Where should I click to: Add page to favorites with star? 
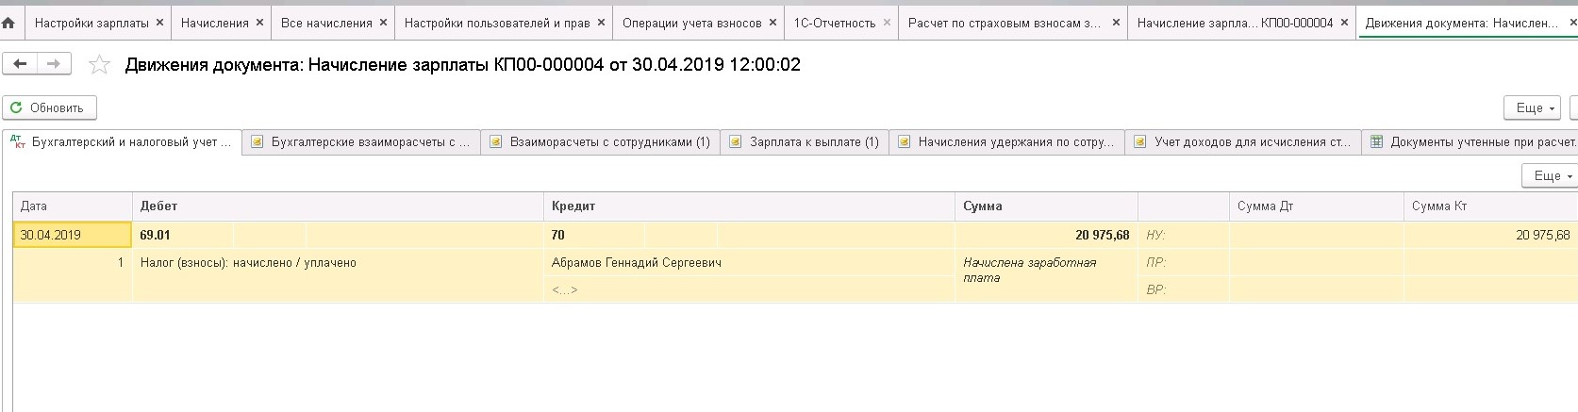(x=99, y=65)
